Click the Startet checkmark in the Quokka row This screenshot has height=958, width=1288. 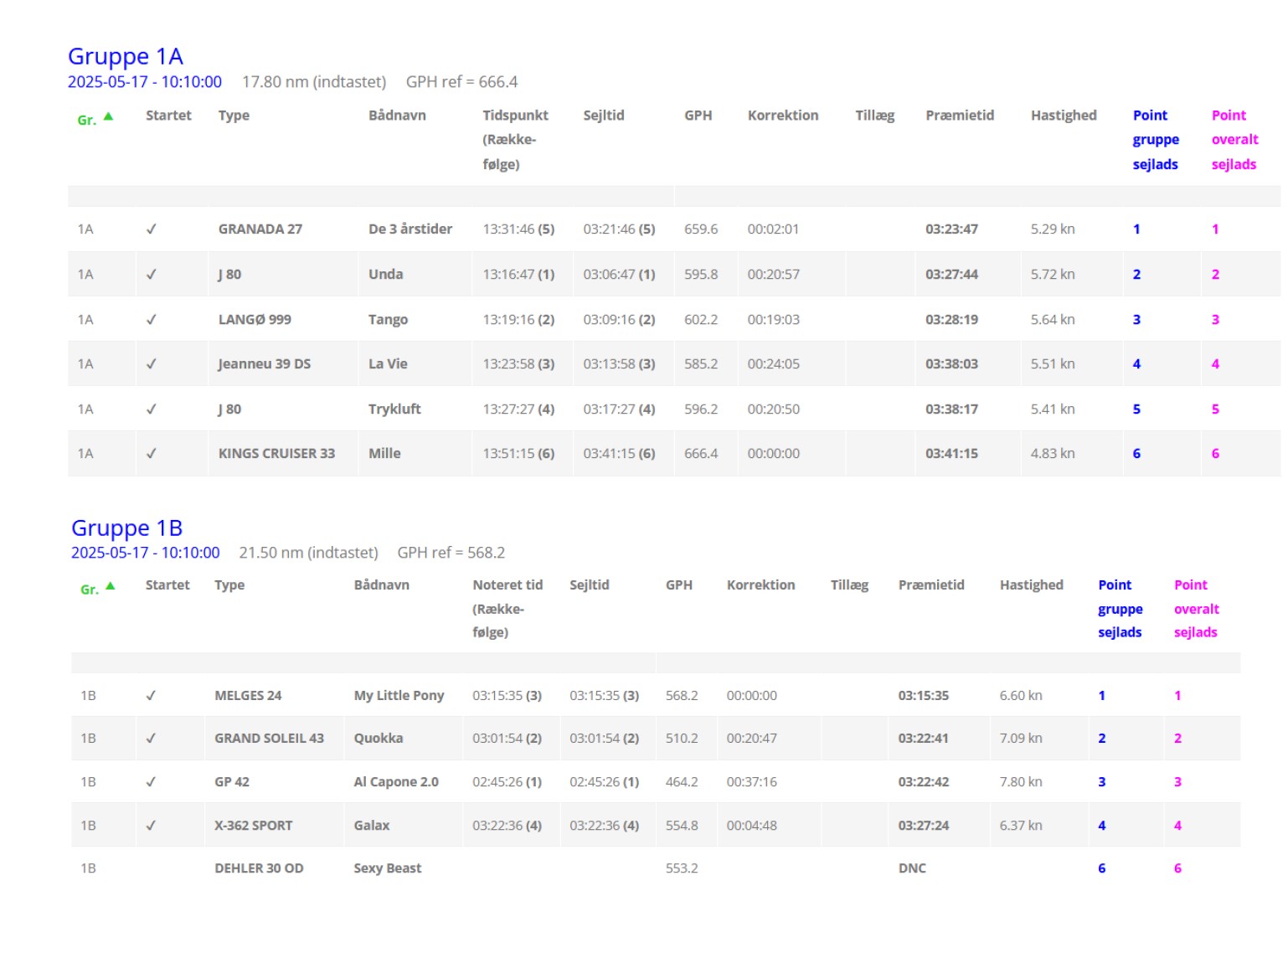click(151, 739)
